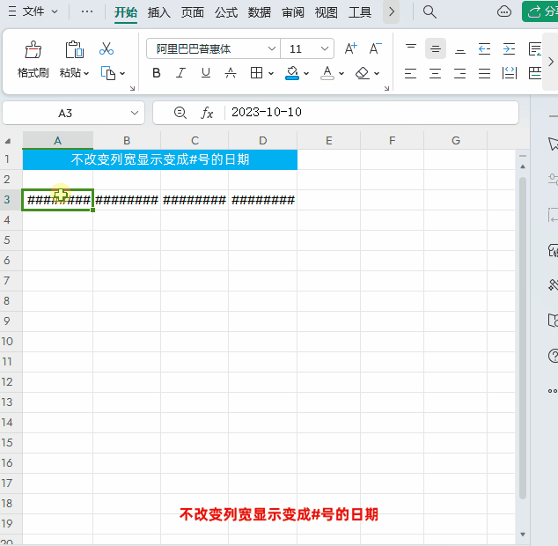This screenshot has height=546, width=558.
Task: Click the distributed alignment icon
Action: [510, 73]
